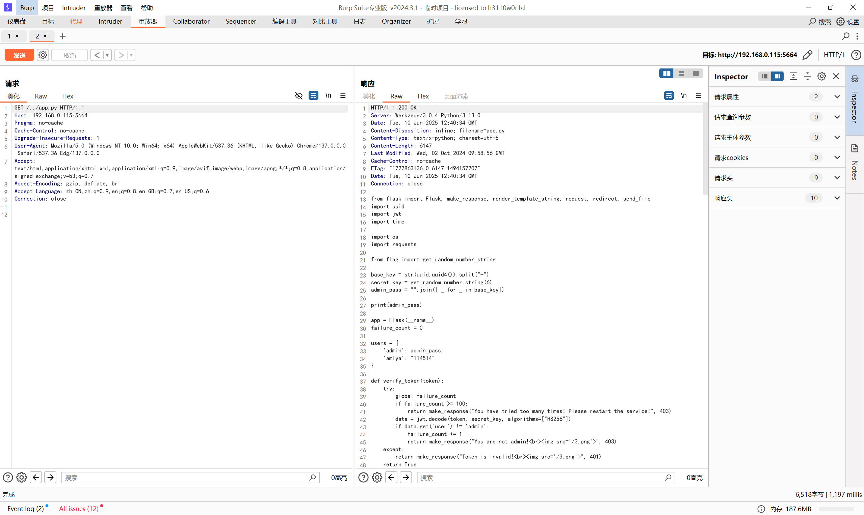This screenshot has width=864, height=515.
Task: Close Repeater tab 2
Action: coord(45,36)
